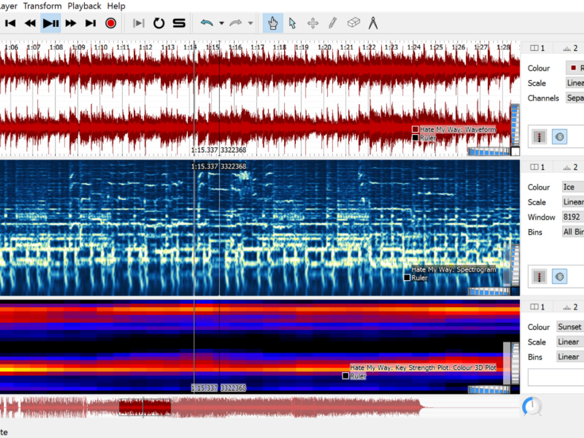Open the Transform menu
Screen dimensions: 584x438
(42, 6)
